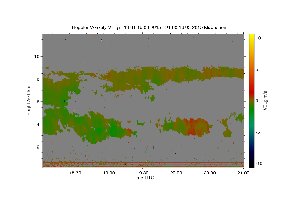The image size is (302, 201).
Task: Click the 19:00 time tick label
Action: point(109,173)
